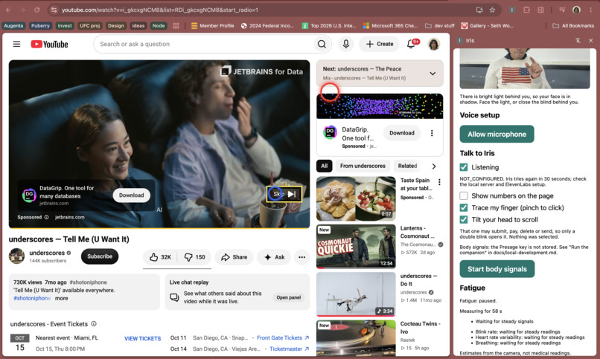Image resolution: width=600 pixels, height=359 pixels.
Task: Open Lanterns Cosmonaut Quickie video thumbnail
Action: (x=356, y=246)
